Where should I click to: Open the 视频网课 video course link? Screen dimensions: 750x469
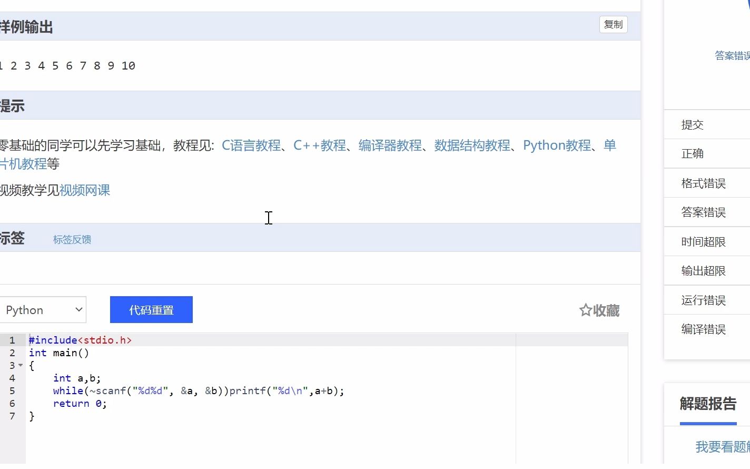[84, 190]
